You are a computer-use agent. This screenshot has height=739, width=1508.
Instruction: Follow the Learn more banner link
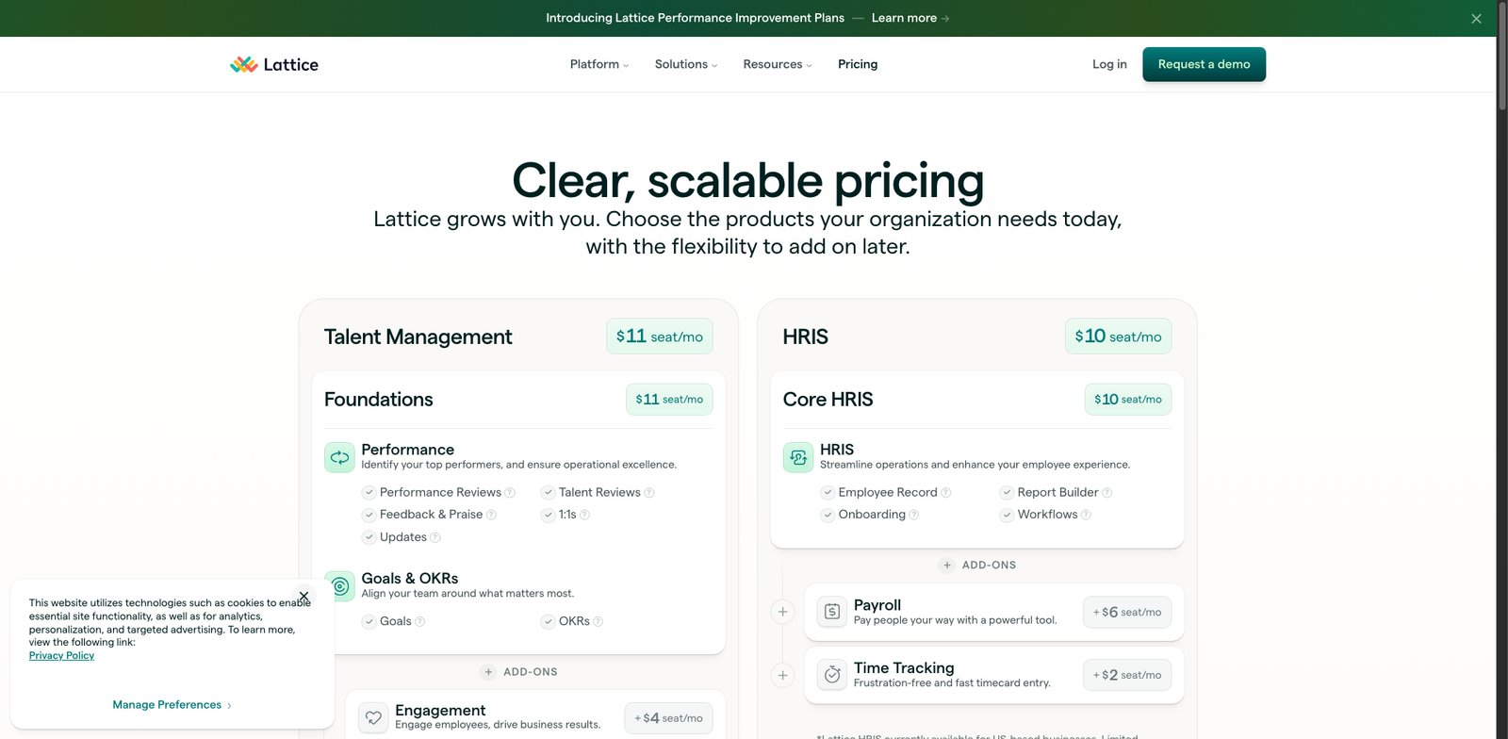point(910,18)
